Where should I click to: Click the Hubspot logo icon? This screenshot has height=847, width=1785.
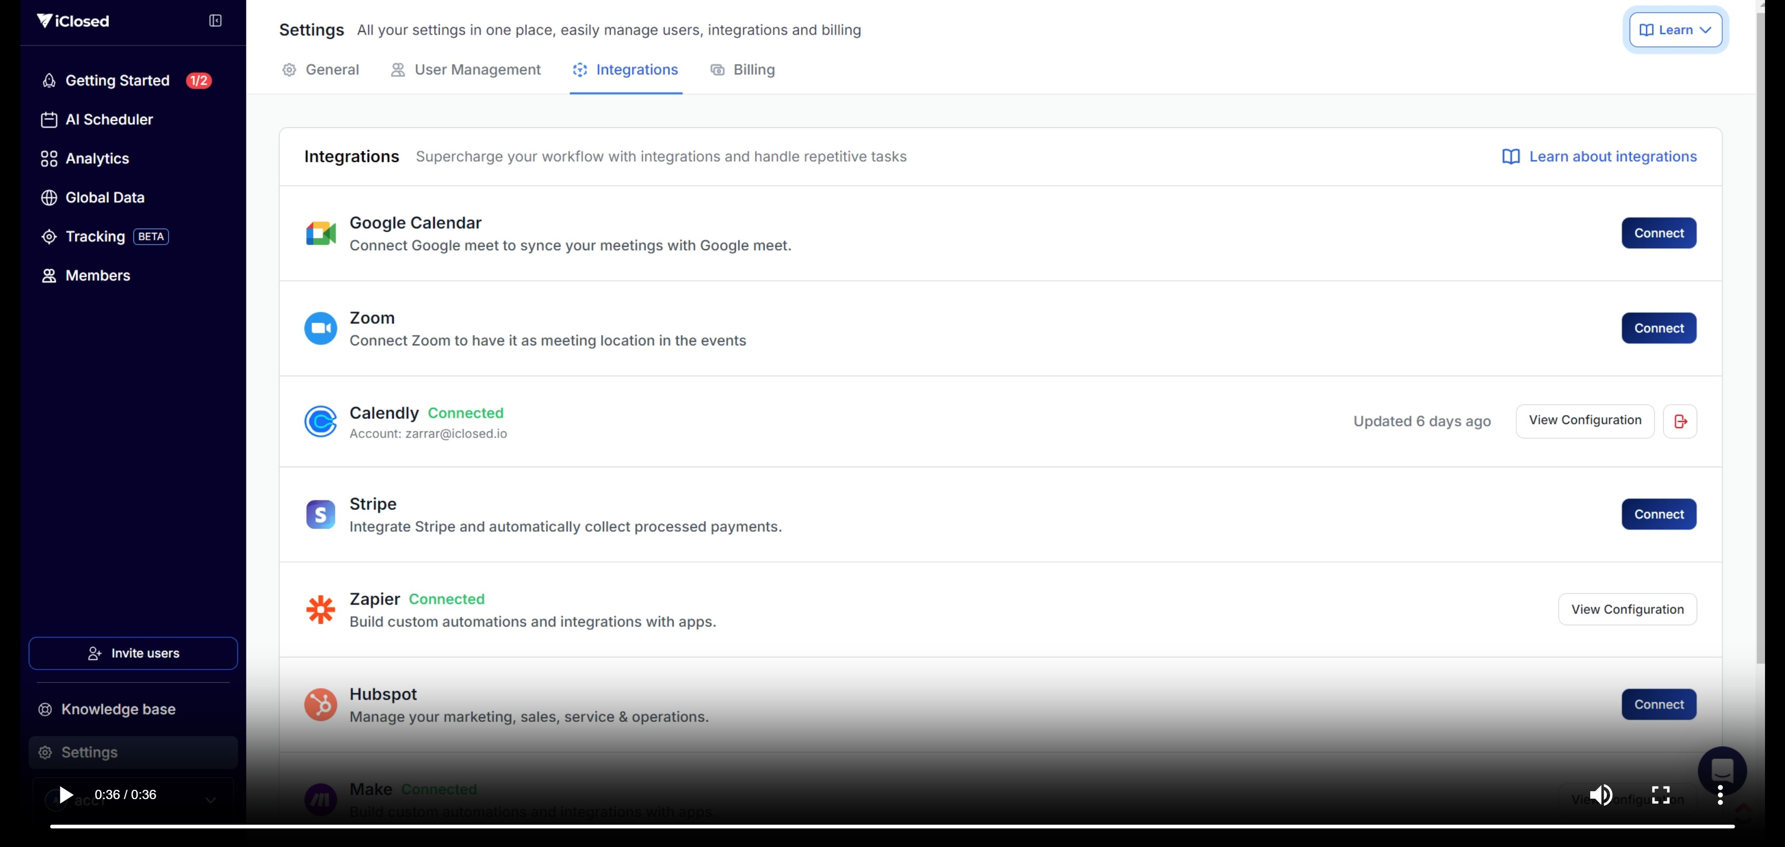click(321, 704)
